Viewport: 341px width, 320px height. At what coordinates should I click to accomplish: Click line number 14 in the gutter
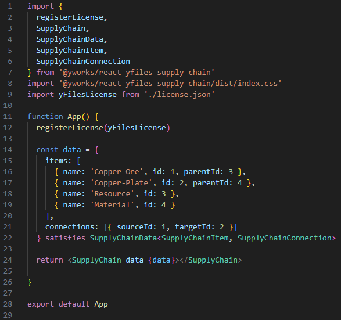tap(8, 150)
